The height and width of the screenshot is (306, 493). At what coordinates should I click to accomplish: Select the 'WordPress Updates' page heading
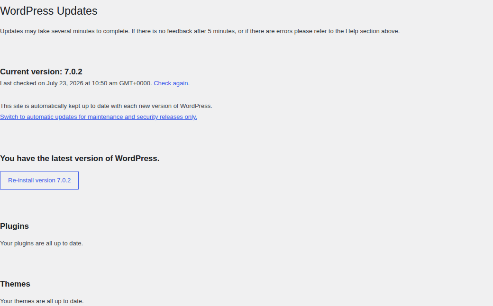[x=49, y=11]
